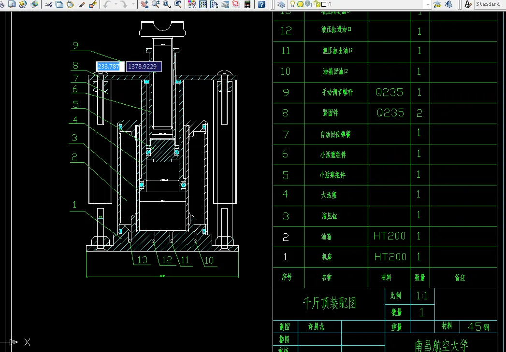Open the Help question mark icon
Image resolution: width=506 pixels, height=352 pixels.
click(262, 4)
